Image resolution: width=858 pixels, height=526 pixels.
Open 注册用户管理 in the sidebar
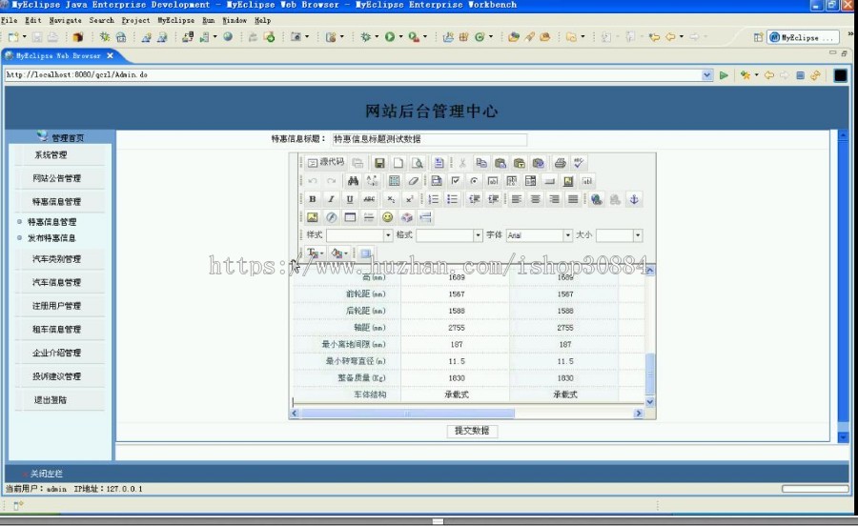(x=56, y=306)
